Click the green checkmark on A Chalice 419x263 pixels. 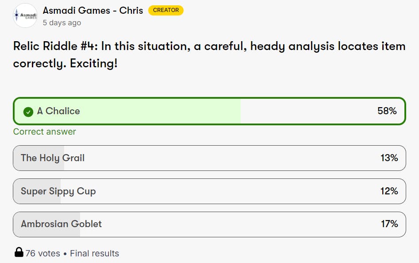coord(28,112)
